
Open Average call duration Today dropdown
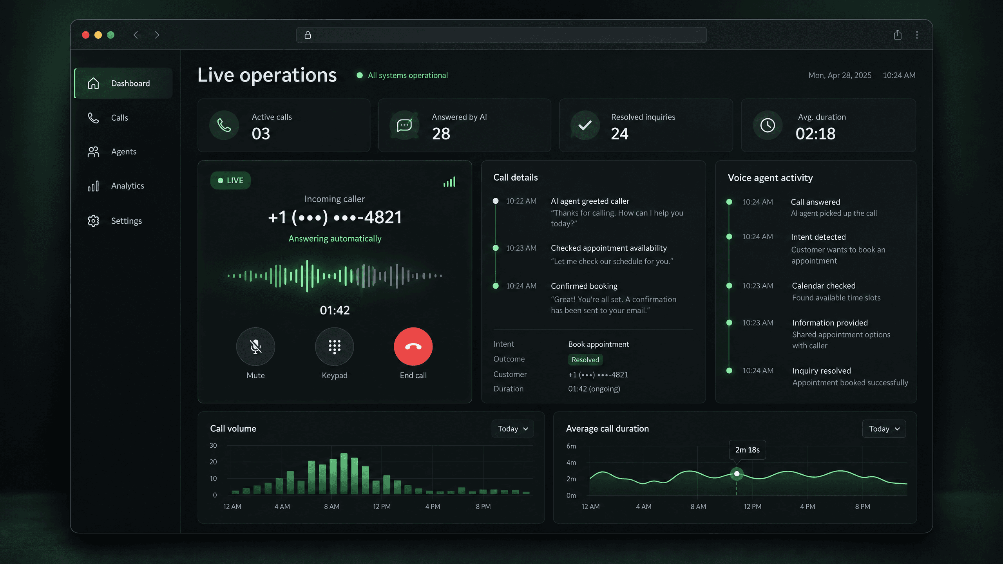click(x=884, y=429)
